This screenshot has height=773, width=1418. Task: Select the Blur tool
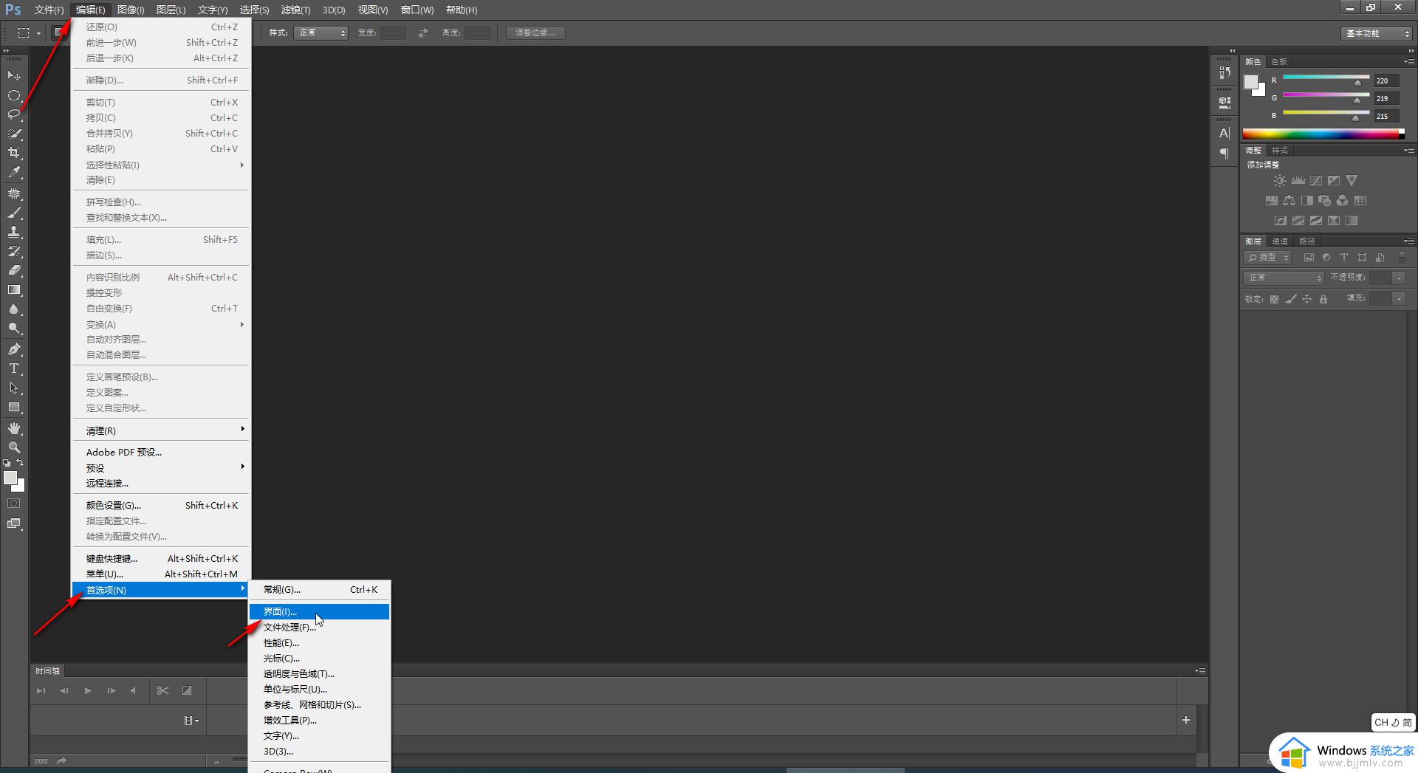(x=14, y=309)
